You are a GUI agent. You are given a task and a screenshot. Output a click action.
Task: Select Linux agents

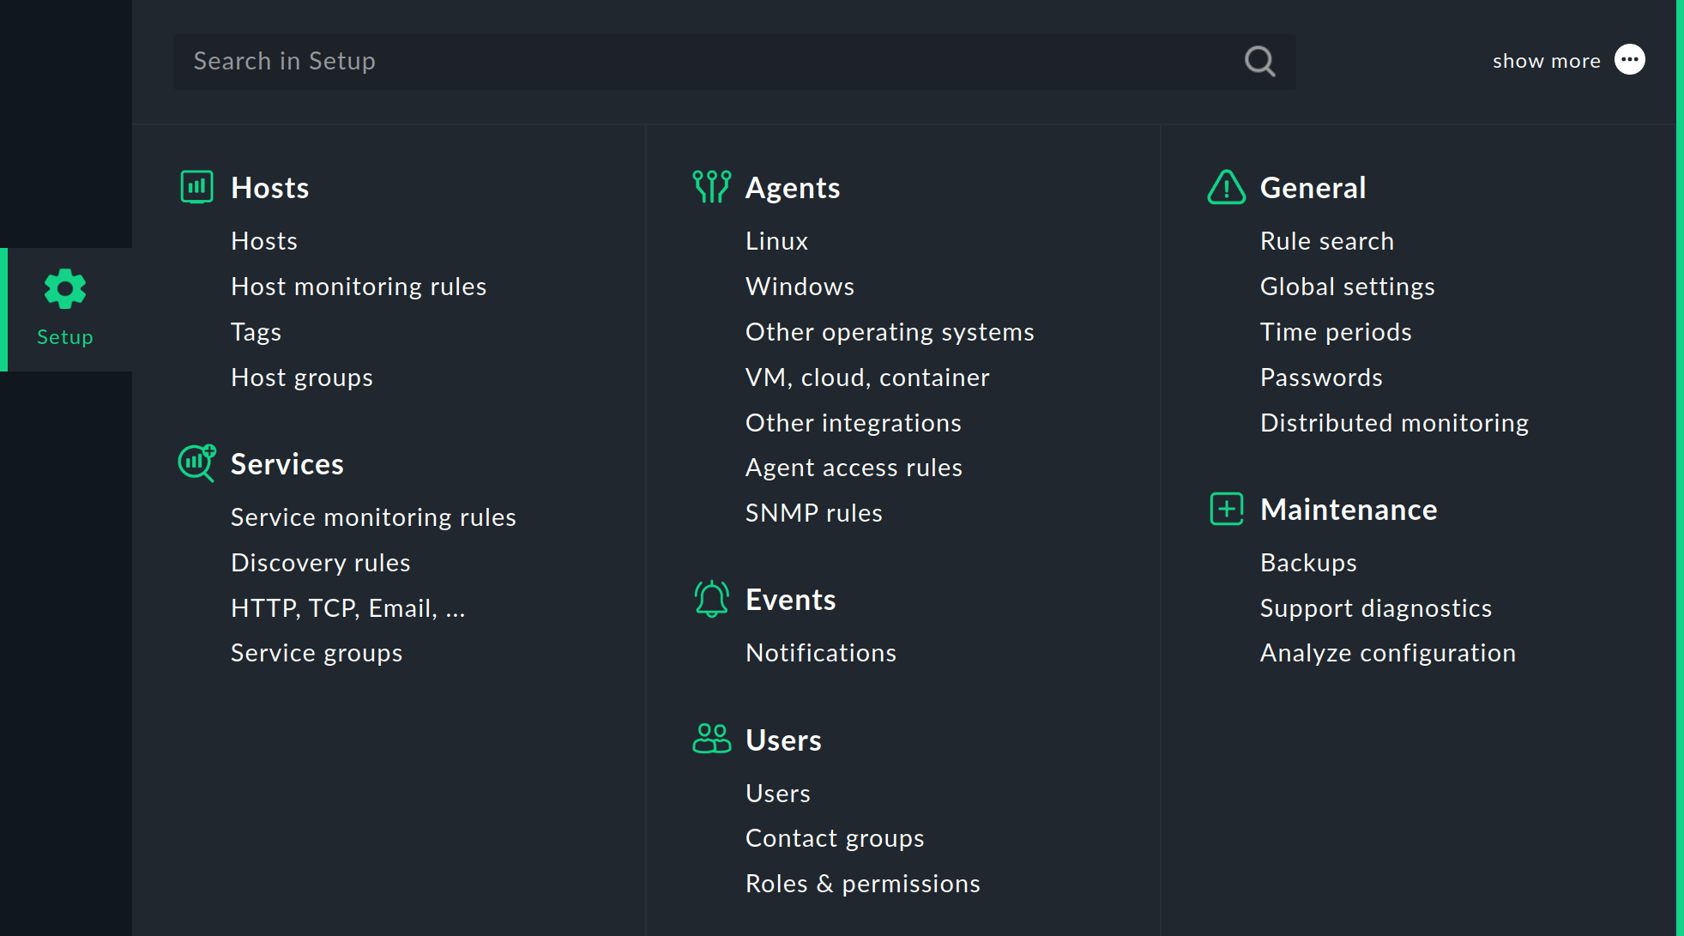(776, 241)
